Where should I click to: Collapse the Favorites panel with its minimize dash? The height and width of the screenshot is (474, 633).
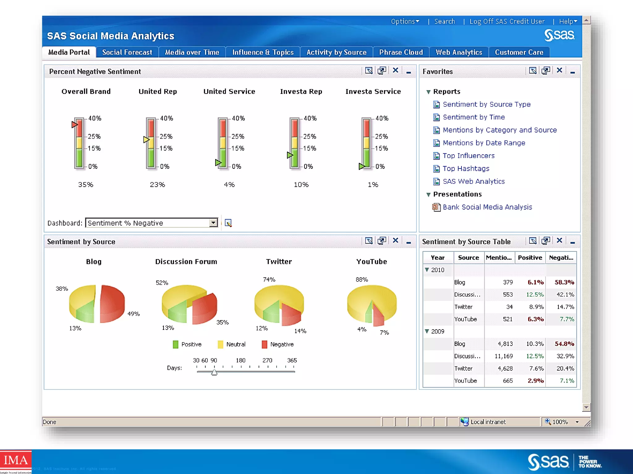pos(572,73)
